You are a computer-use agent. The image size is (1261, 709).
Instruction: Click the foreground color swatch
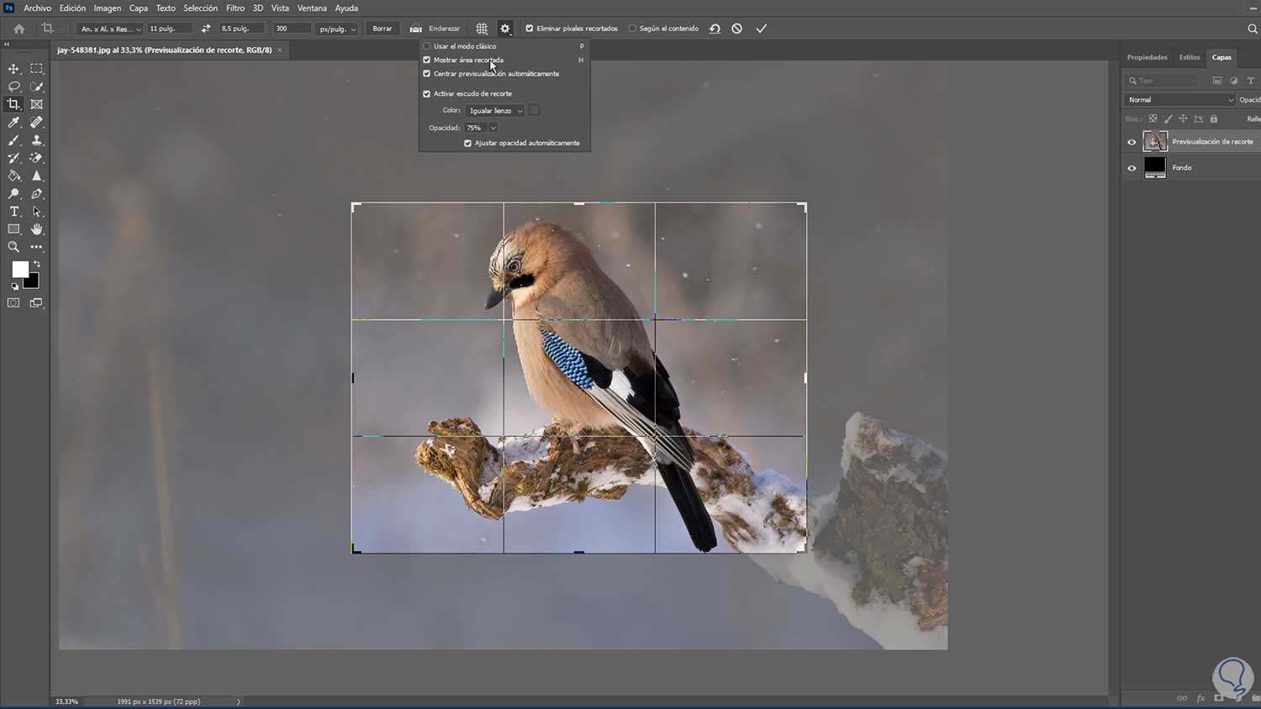(x=19, y=269)
